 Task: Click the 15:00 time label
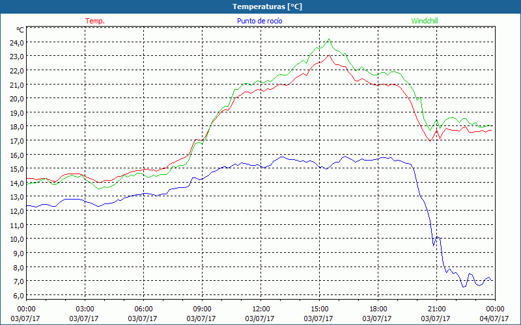[319, 309]
